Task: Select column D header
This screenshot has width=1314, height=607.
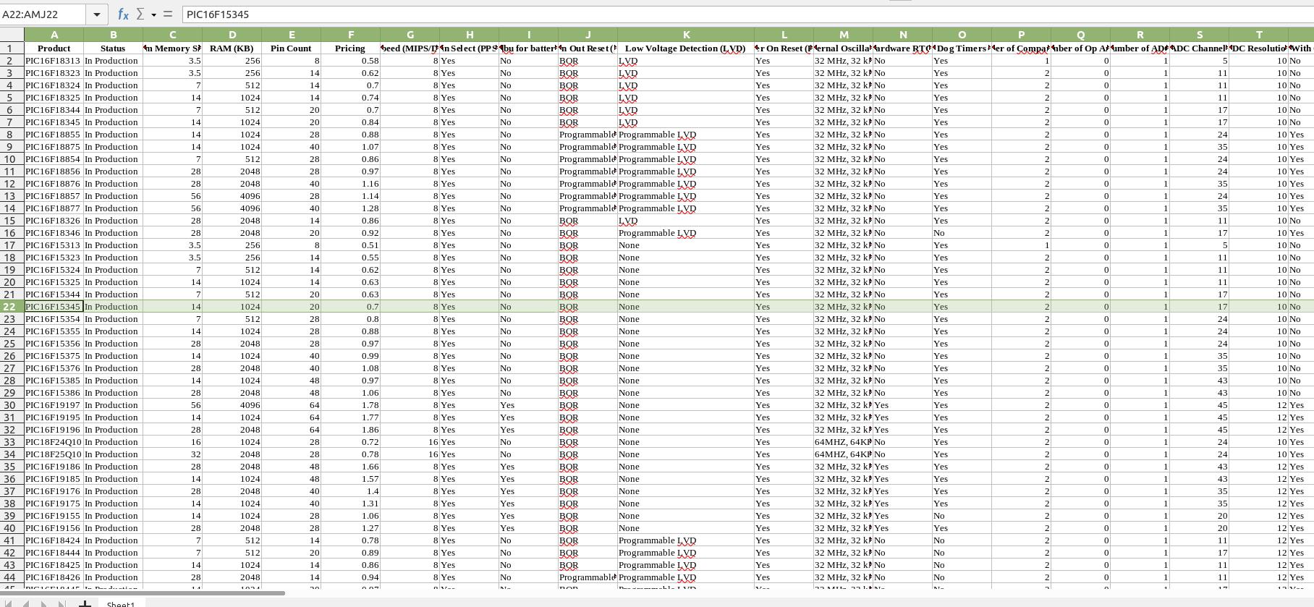Action: pyautogui.click(x=232, y=34)
